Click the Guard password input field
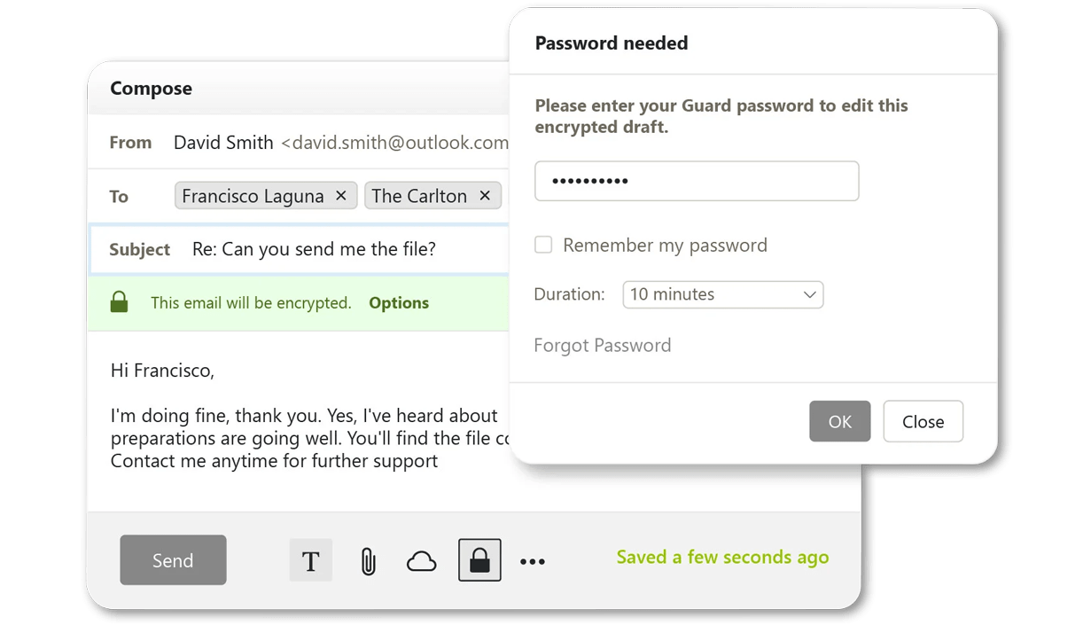 pyautogui.click(x=697, y=182)
